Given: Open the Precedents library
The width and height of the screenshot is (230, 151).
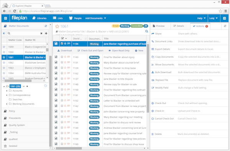Looking at the screenshot, I should pyautogui.click(x=15, y=118).
